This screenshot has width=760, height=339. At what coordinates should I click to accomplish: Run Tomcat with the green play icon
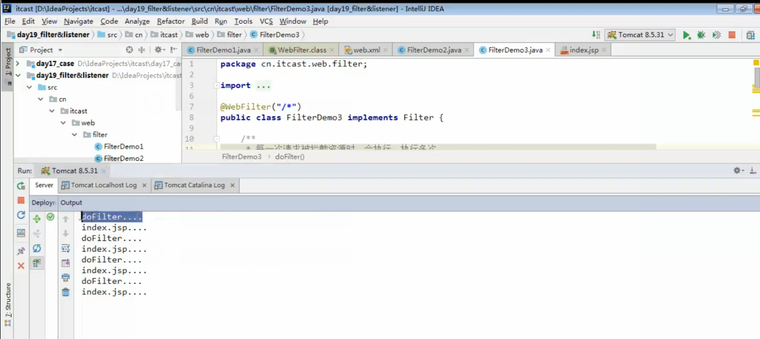click(x=686, y=35)
